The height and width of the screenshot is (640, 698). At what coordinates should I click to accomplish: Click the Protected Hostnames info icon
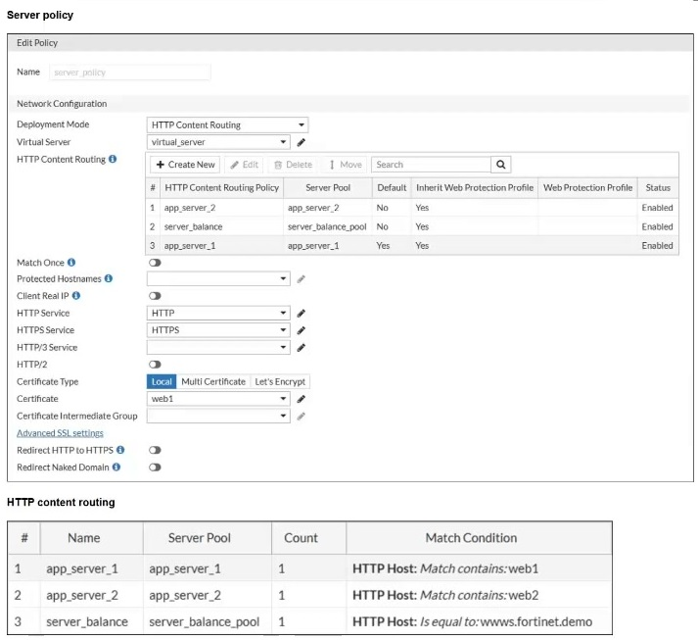109,278
